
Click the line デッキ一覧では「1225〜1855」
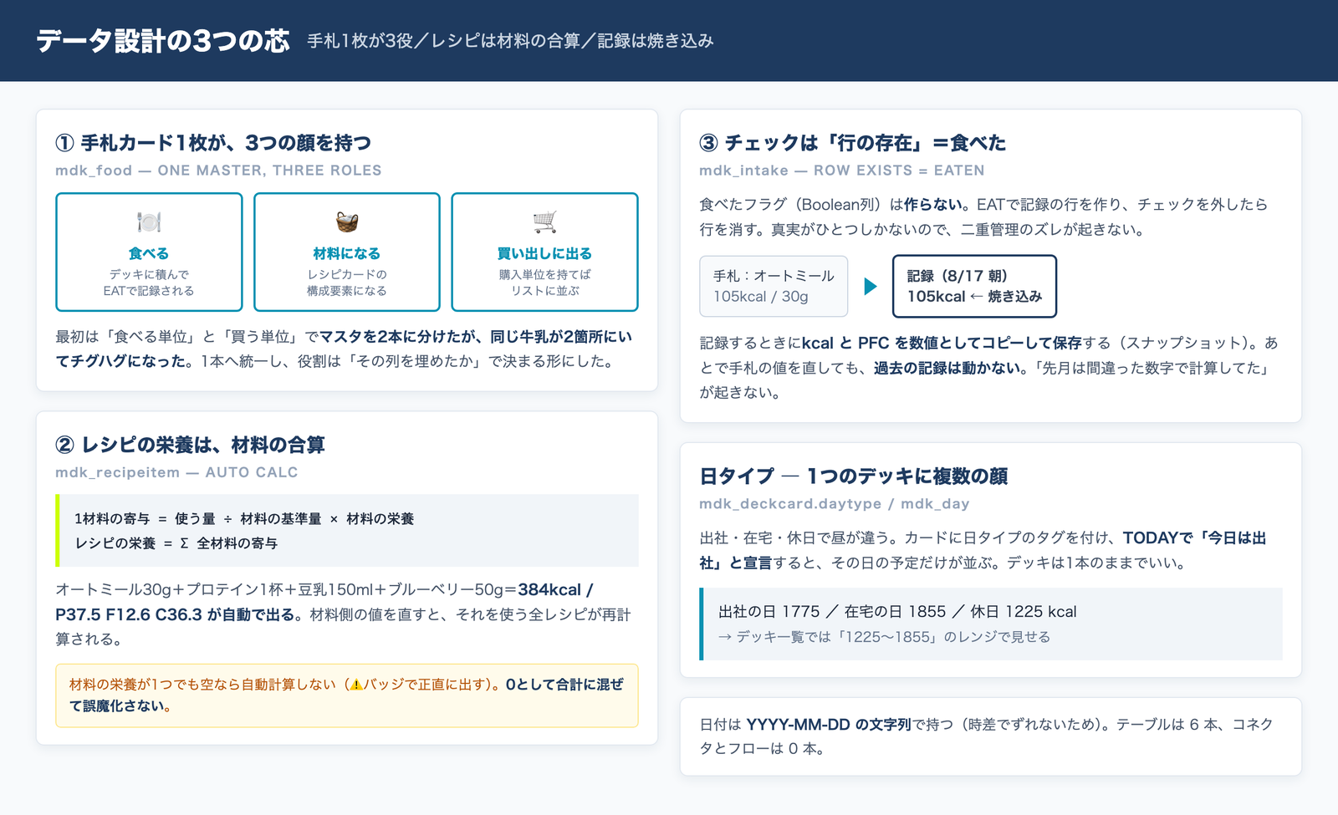tap(884, 637)
